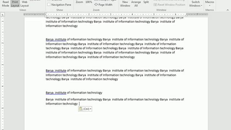The height and width of the screenshot is (130, 231).
Task: Click the tab selector at ruler corner
Action: point(3,14)
